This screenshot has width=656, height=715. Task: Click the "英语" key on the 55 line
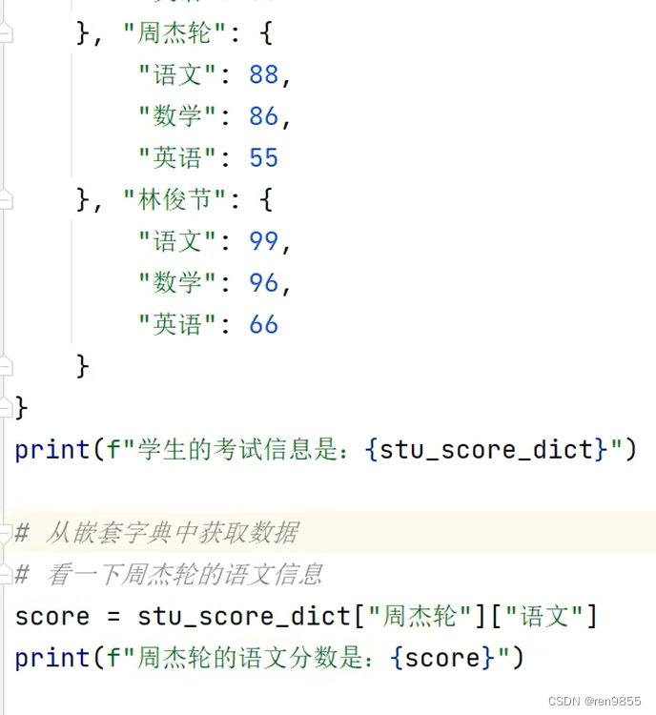point(177,157)
